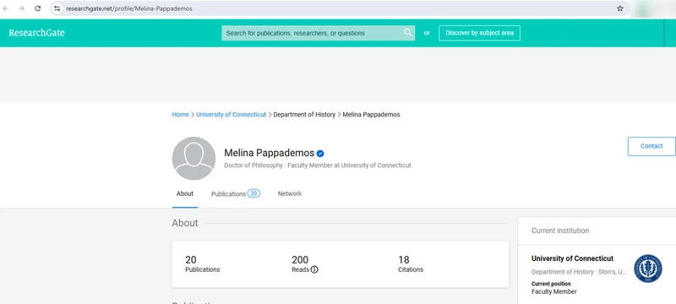The width and height of the screenshot is (676, 304).
Task: Bookmark this page with star icon
Action: [620, 8]
